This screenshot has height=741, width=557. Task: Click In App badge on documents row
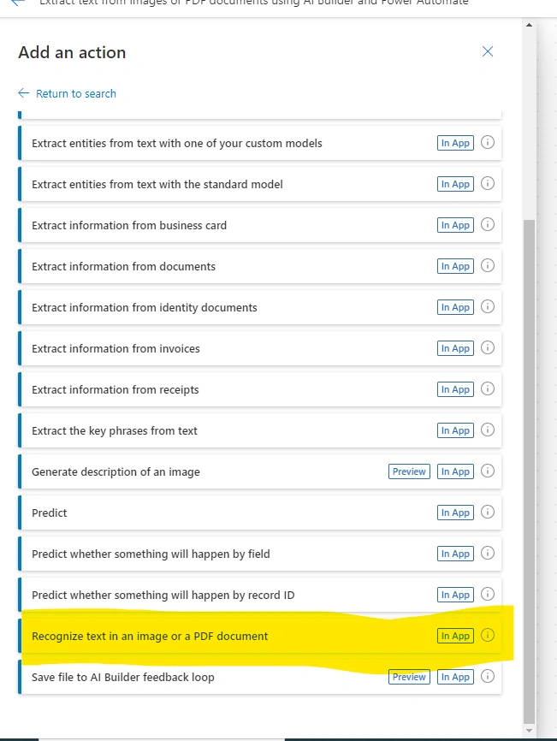click(455, 266)
